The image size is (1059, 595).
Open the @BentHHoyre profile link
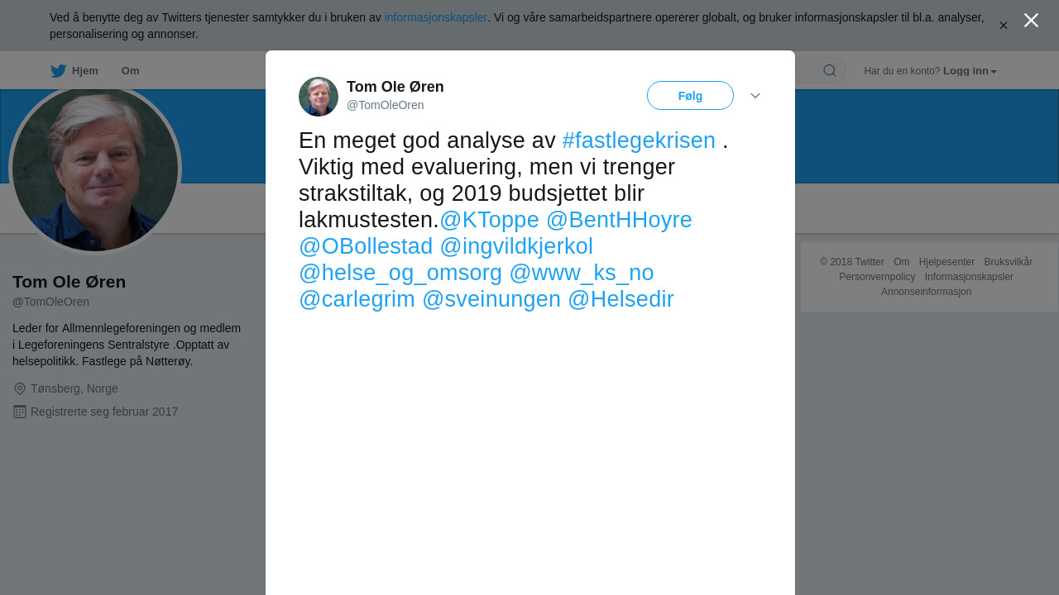tap(619, 220)
